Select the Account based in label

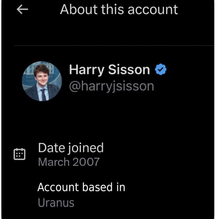(x=81, y=187)
